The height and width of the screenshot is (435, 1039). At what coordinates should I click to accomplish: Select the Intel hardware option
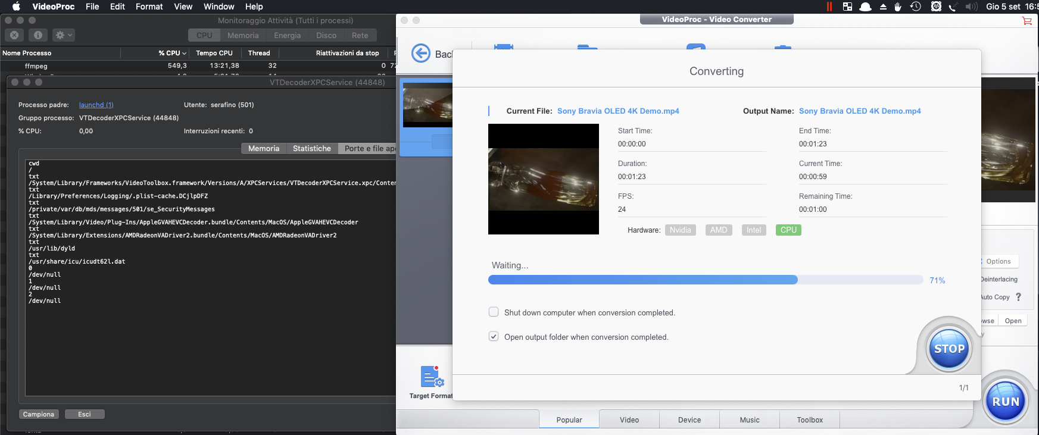(x=754, y=230)
